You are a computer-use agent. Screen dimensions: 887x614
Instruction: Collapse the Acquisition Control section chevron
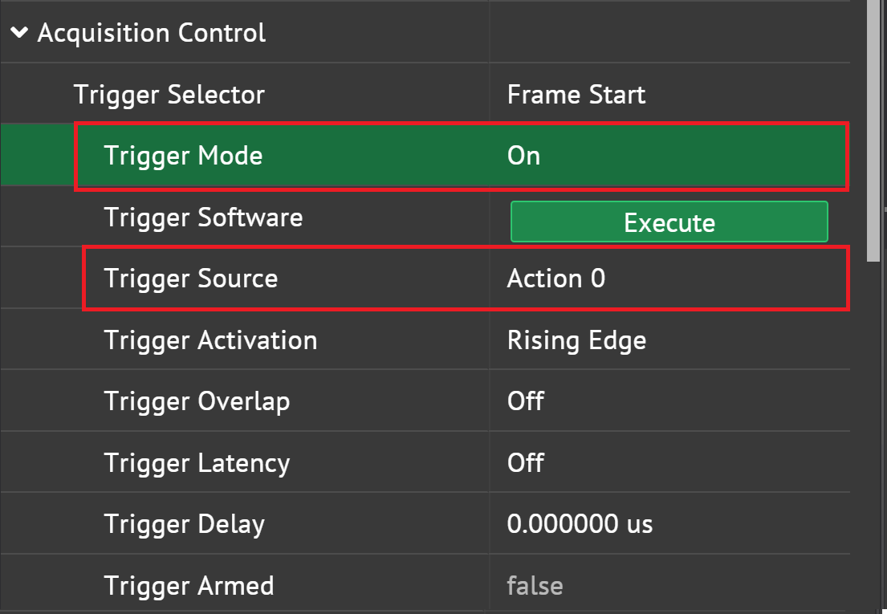[x=19, y=33]
